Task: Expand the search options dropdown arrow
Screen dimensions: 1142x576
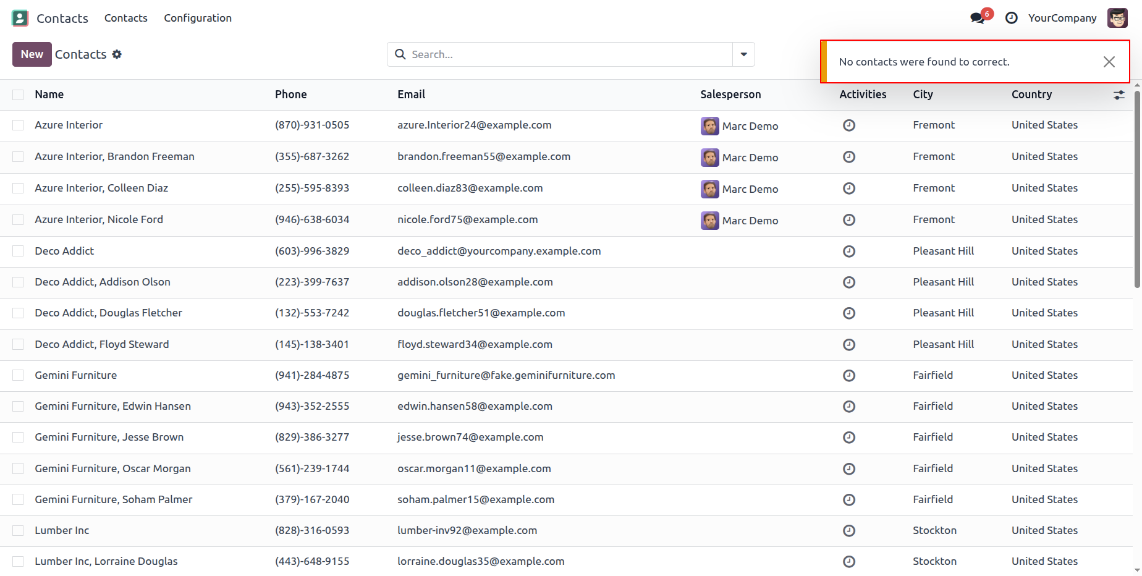Action: [x=743, y=54]
